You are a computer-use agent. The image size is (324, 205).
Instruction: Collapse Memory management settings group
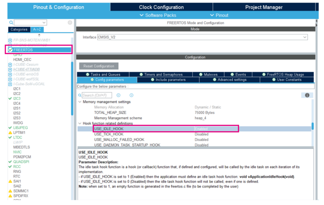coord(80,102)
